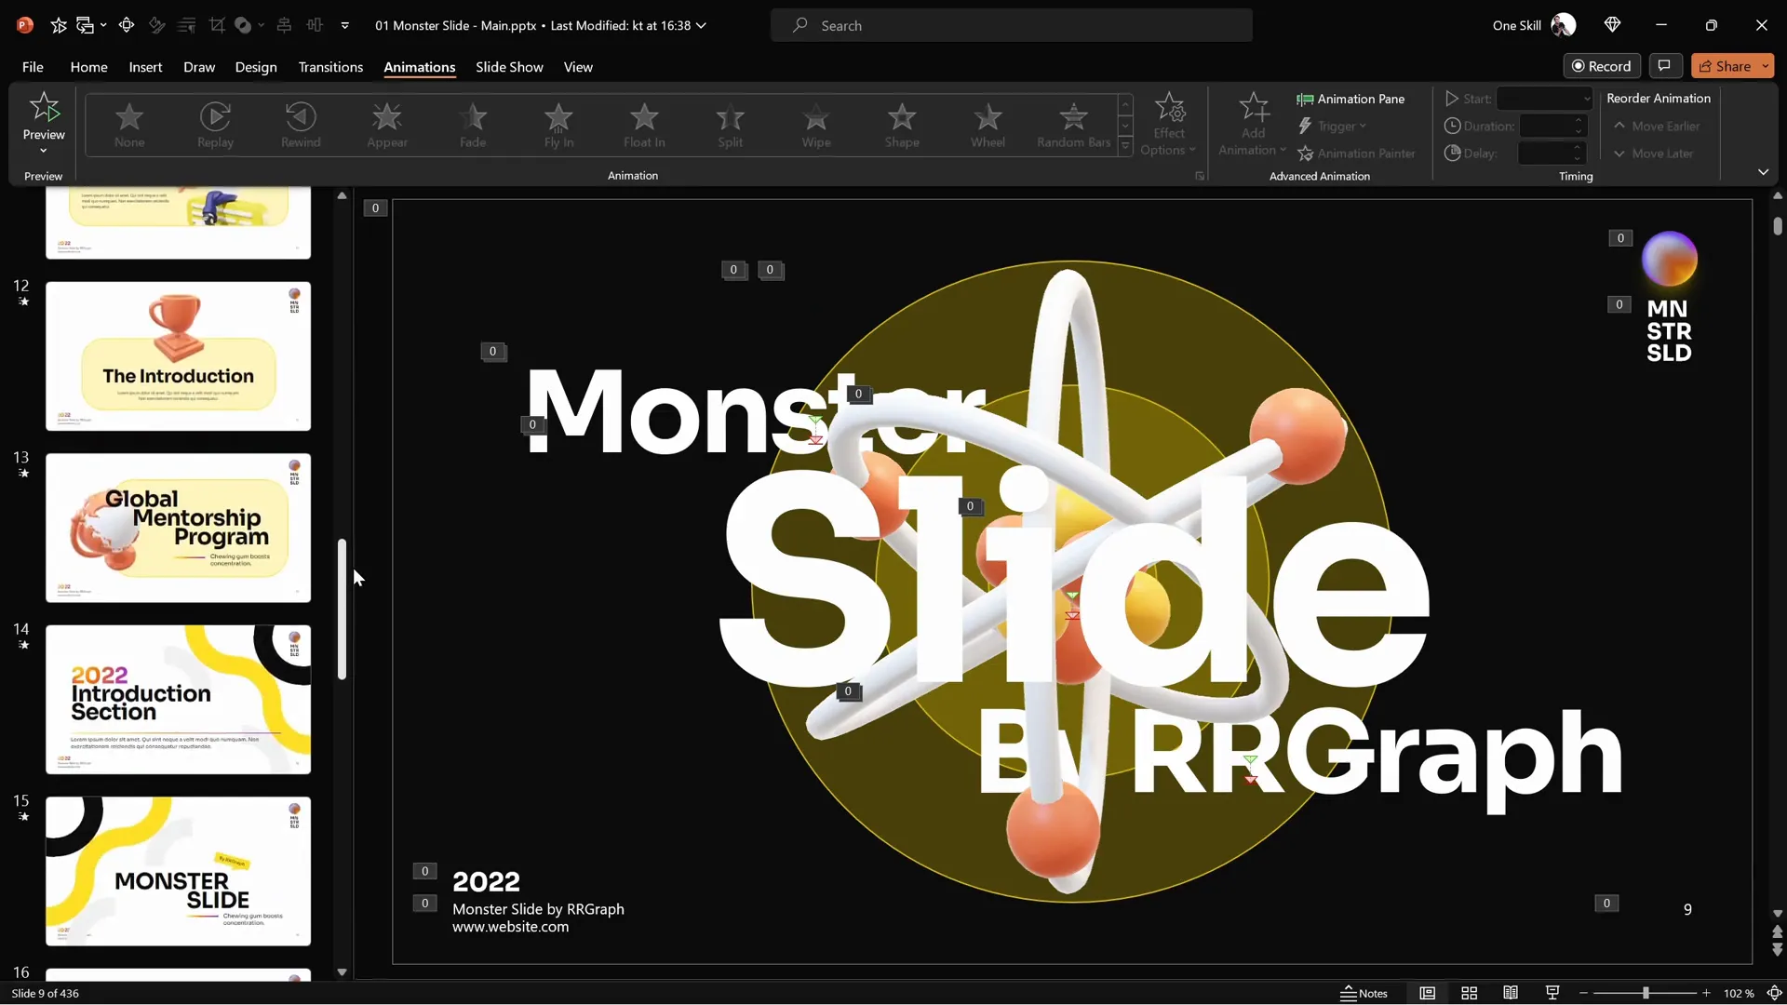Click the Record button
1787x1005 pixels.
pyautogui.click(x=1601, y=66)
